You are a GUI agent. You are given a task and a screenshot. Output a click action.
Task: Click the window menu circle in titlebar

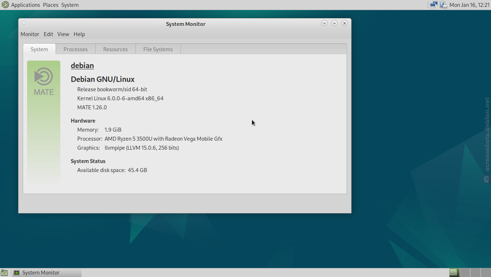click(x=24, y=23)
